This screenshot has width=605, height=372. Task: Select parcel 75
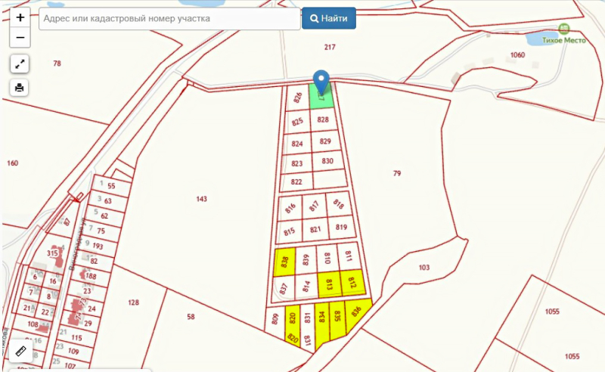coord(101,231)
